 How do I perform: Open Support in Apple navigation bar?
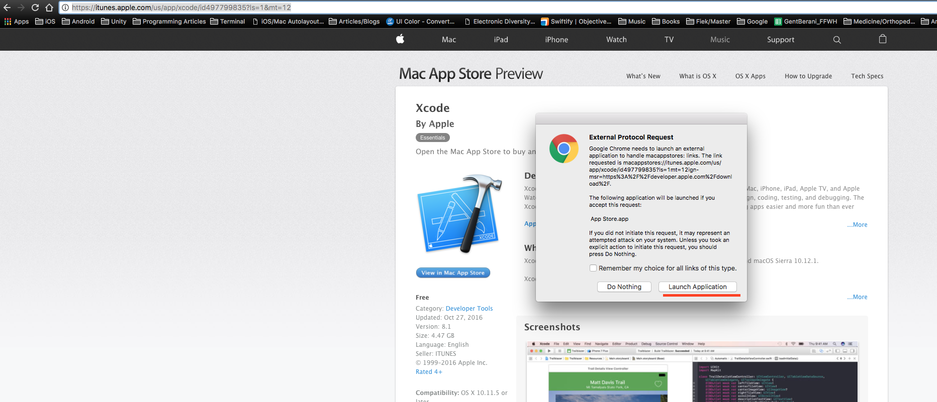[781, 40]
